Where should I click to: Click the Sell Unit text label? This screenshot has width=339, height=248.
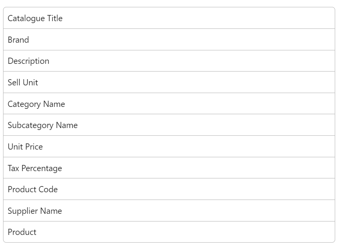pos(23,82)
